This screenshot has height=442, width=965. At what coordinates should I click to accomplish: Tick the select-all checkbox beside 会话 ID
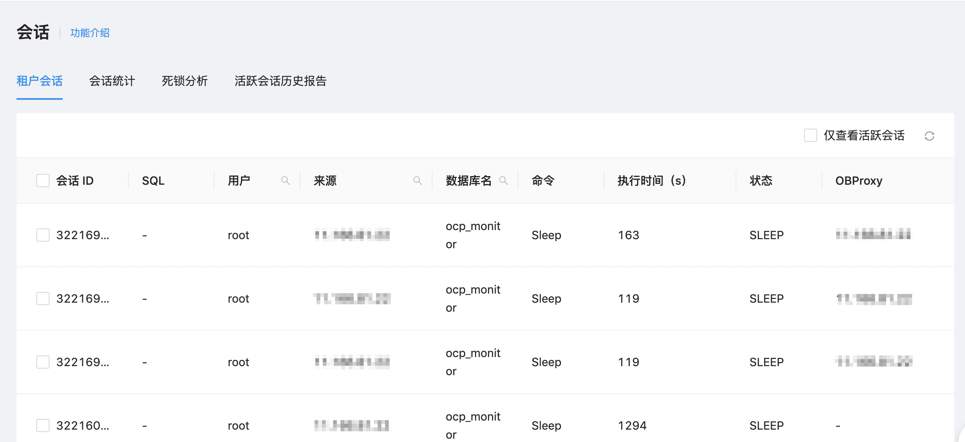[43, 181]
